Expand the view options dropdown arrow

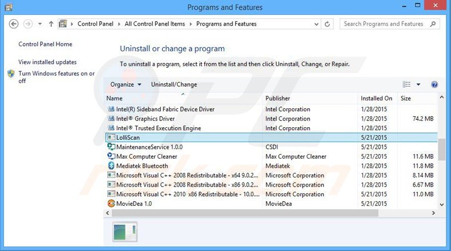pos(418,84)
